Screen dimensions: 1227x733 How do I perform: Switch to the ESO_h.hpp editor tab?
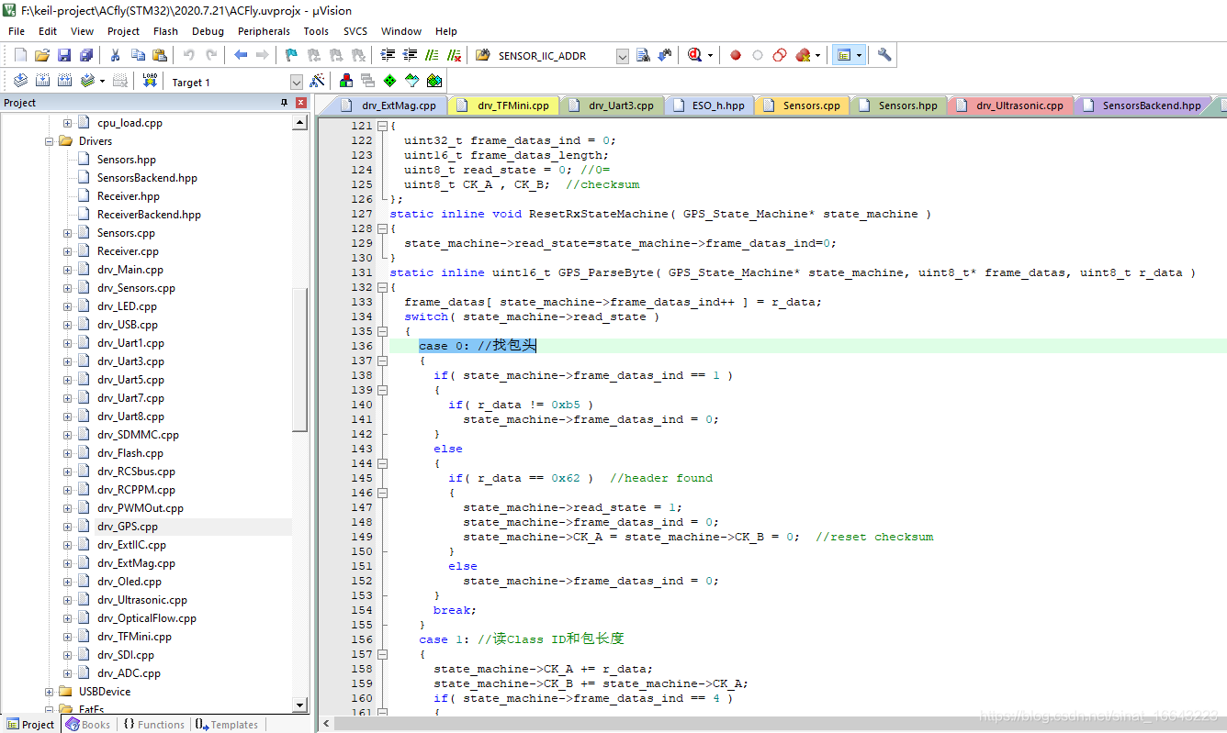709,106
